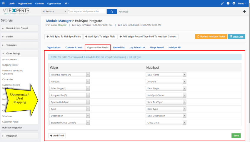250x142 pixels.
Task: Open the Deal Stage dropdown
Action: [166, 88]
